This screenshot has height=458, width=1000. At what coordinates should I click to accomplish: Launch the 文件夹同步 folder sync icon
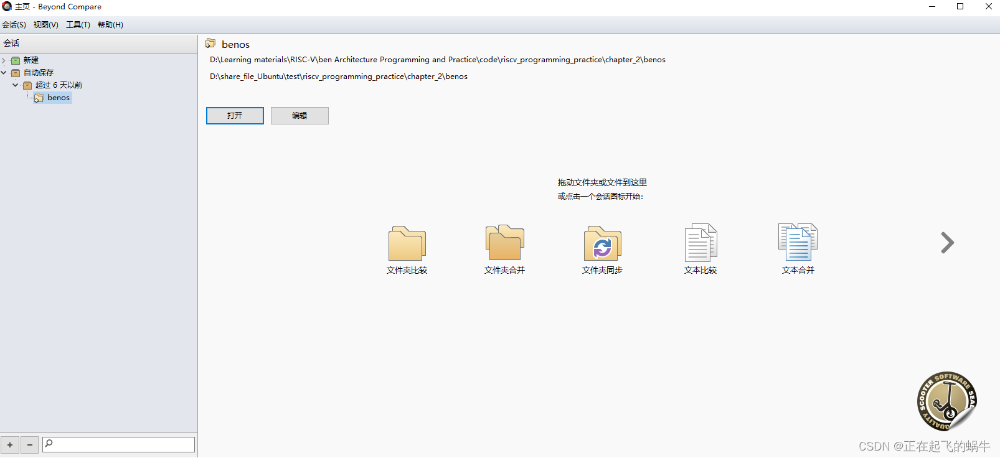[602, 243]
